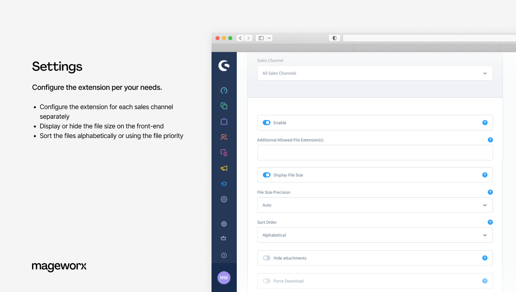
Task: Open the Content list icon in sidebar
Action: coord(224,153)
